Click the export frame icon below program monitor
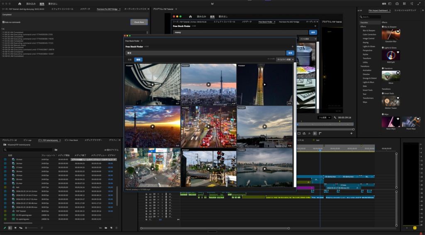This screenshot has width=425, height=235. pos(304,133)
